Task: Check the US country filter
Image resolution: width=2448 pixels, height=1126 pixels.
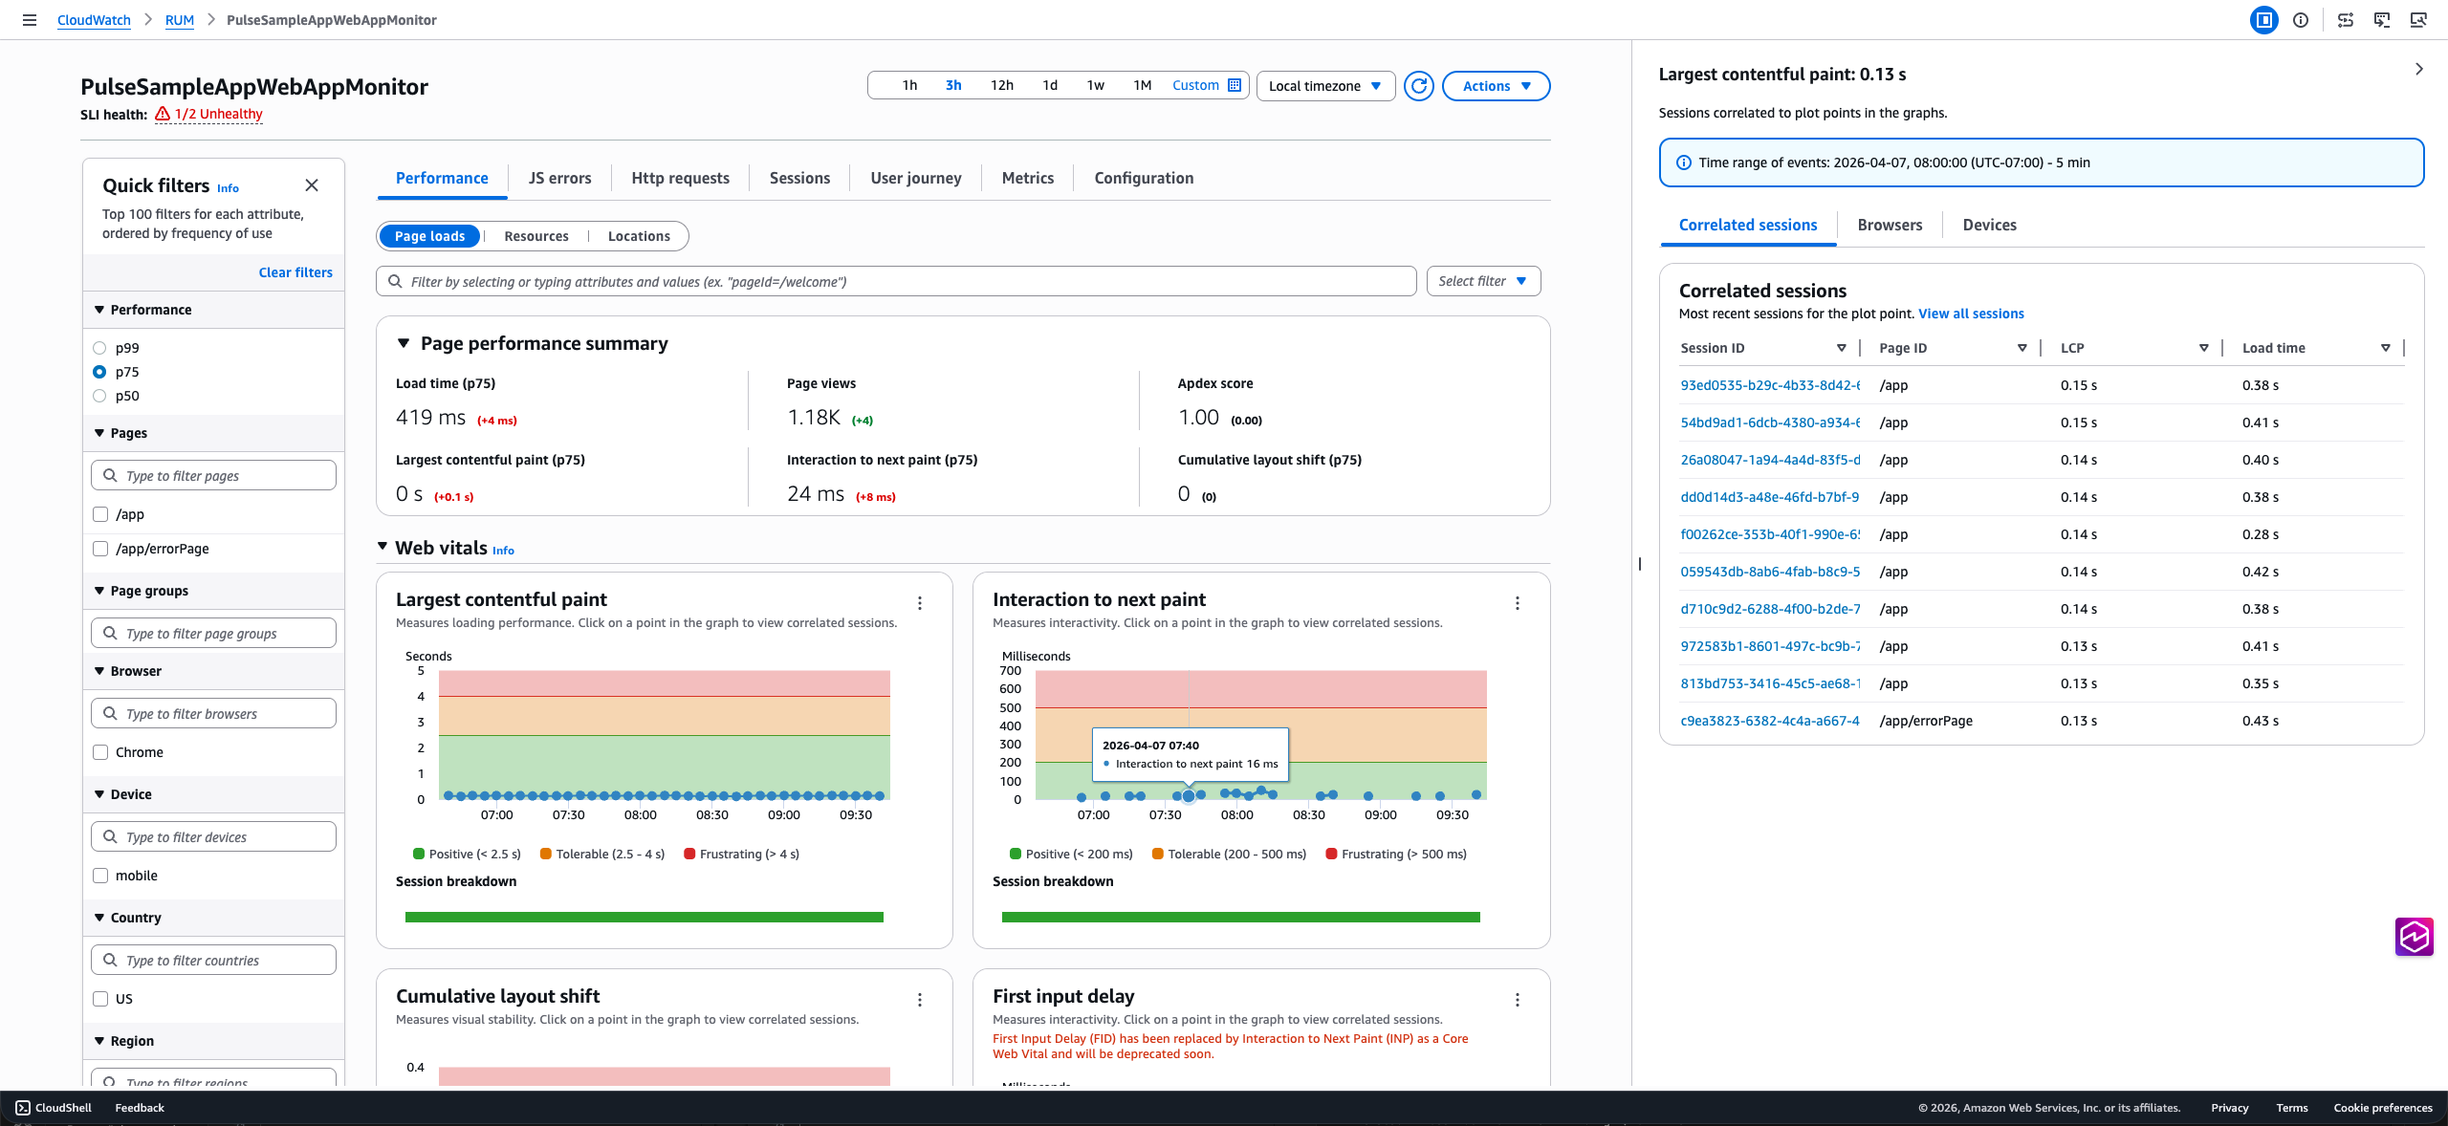Action: [x=100, y=999]
